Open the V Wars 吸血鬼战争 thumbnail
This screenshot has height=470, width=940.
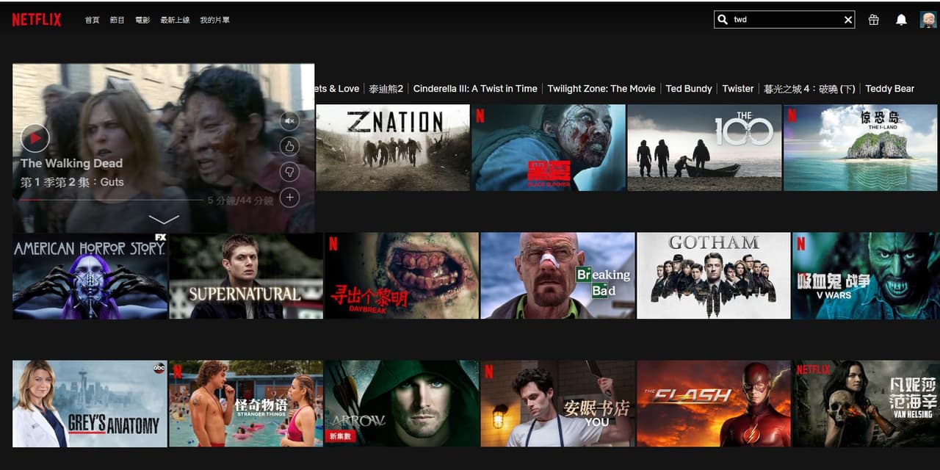(866, 275)
